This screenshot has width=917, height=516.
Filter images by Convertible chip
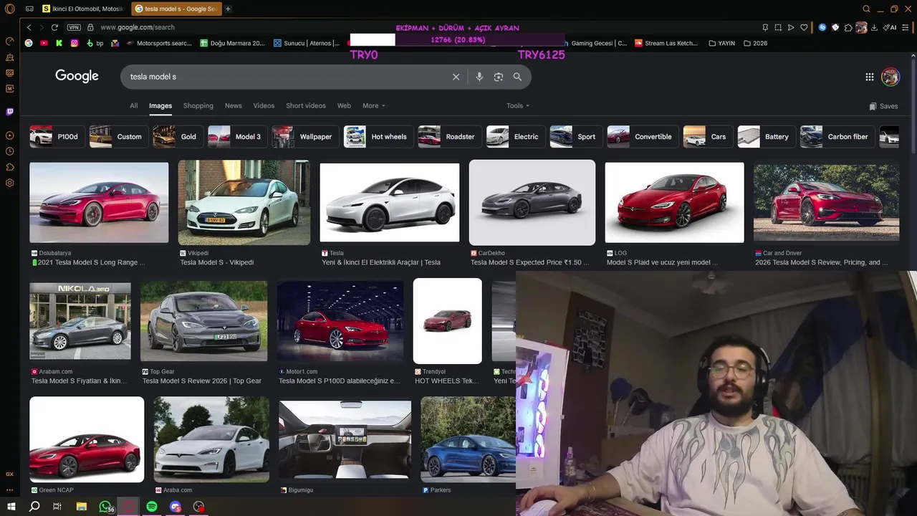click(x=643, y=136)
